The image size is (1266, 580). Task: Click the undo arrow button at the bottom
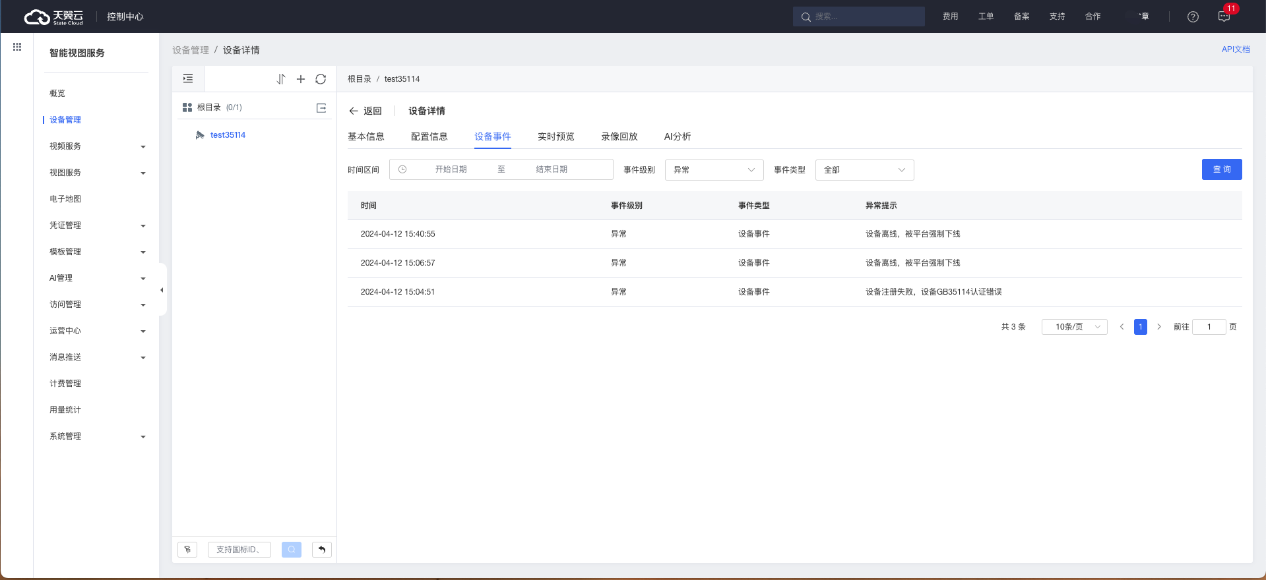click(322, 549)
